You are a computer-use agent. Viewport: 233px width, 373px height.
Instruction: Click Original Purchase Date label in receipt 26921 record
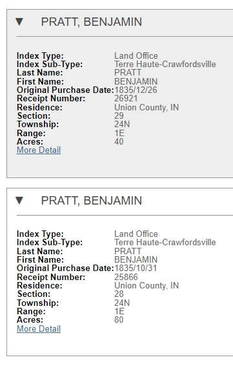65,90
